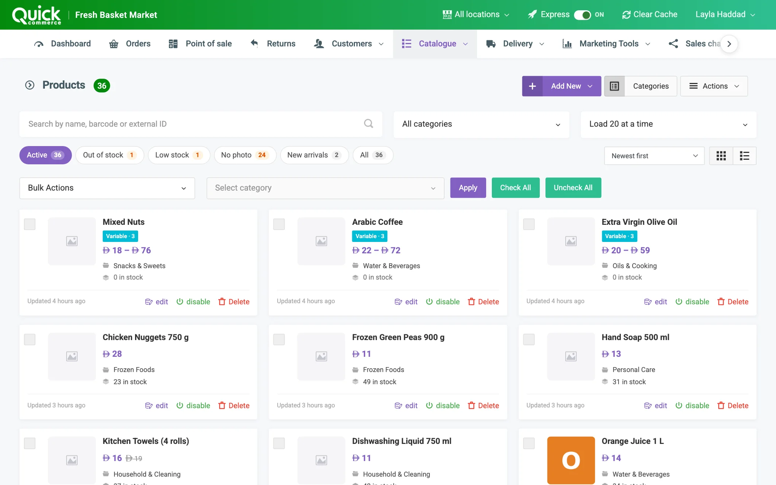Click the table icon beside Categories

tap(614, 86)
